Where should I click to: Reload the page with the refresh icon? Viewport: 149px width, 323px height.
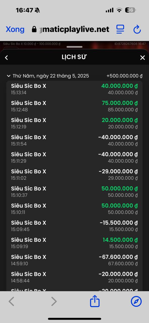pos(137,30)
